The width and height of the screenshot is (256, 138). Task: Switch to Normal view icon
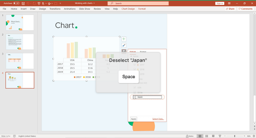(200, 136)
